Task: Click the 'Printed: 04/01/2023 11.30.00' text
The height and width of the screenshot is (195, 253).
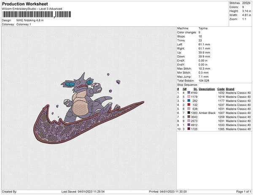Action: [168, 192]
